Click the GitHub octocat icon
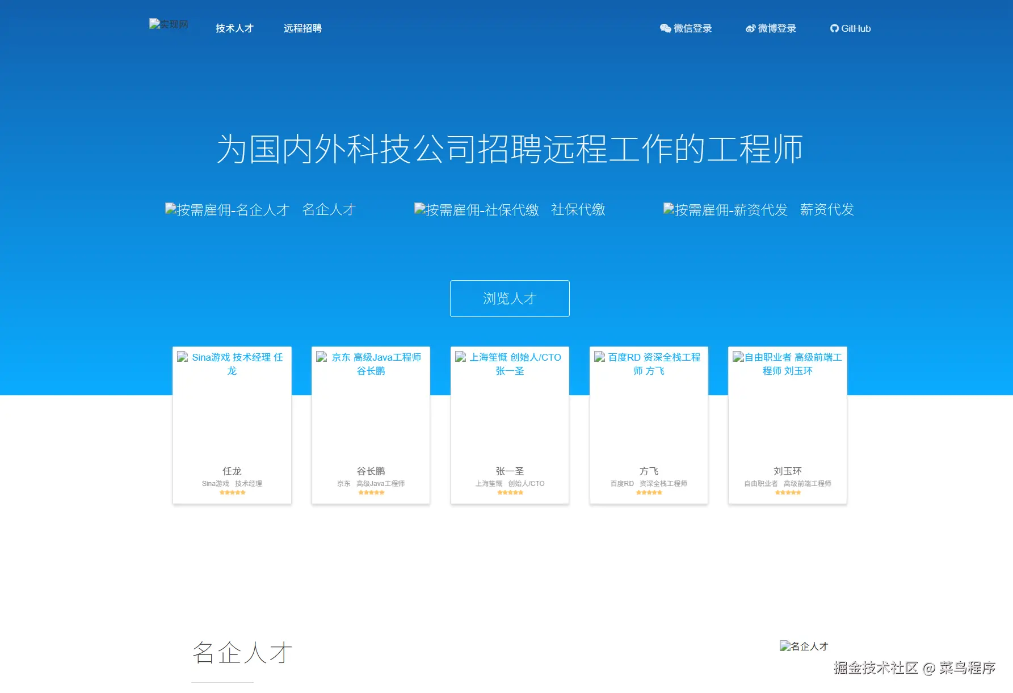The width and height of the screenshot is (1013, 693). (834, 28)
